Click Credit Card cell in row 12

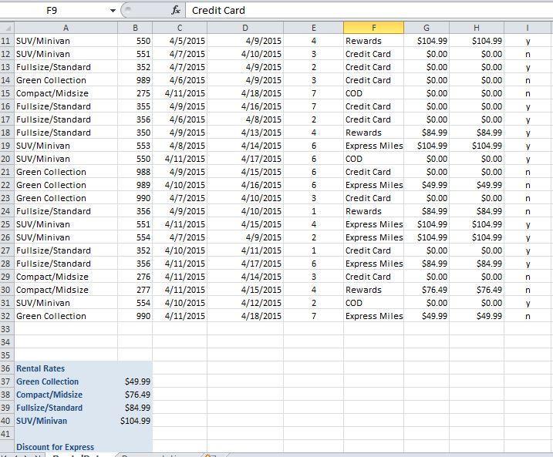374,54
